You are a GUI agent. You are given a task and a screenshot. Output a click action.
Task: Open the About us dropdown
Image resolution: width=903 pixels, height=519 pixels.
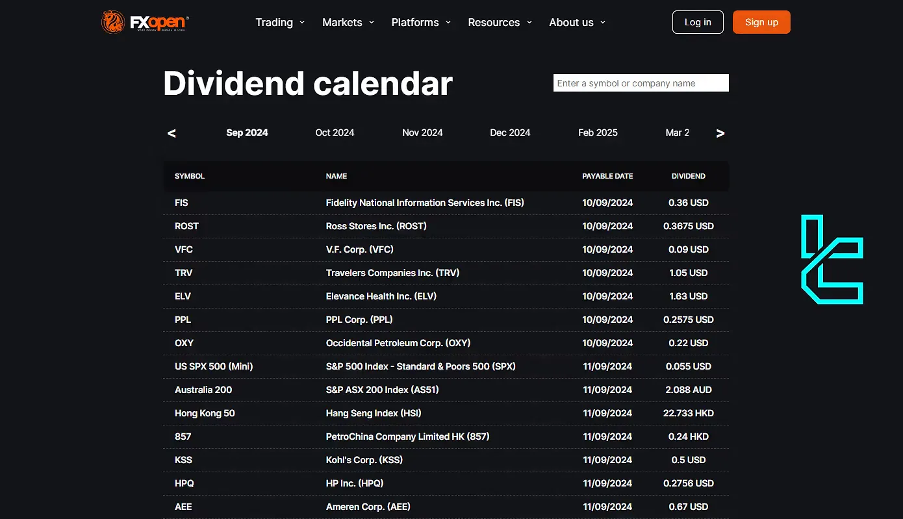577,22
